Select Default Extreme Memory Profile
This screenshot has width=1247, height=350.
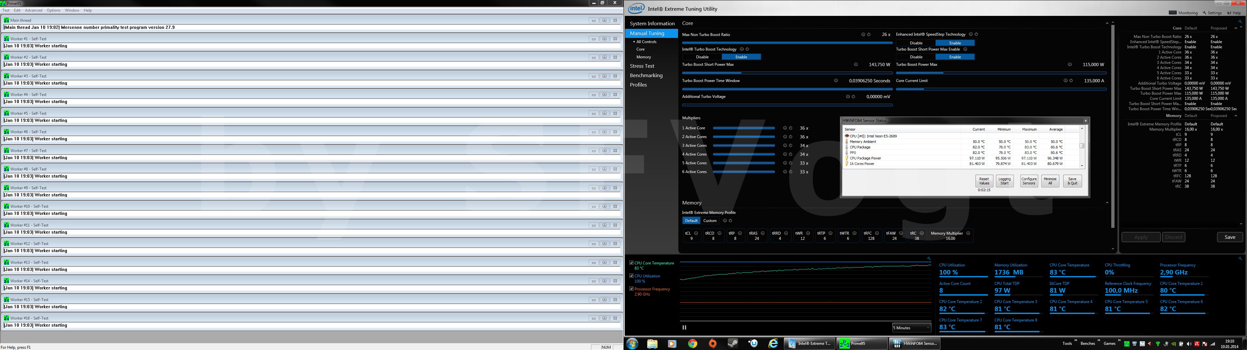pyautogui.click(x=691, y=221)
